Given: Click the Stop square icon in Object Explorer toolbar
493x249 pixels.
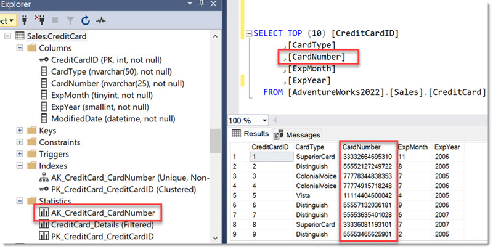Looking at the screenshot, I should point(56,20).
